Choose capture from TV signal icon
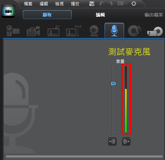165x160 pixels. pos(54,31)
